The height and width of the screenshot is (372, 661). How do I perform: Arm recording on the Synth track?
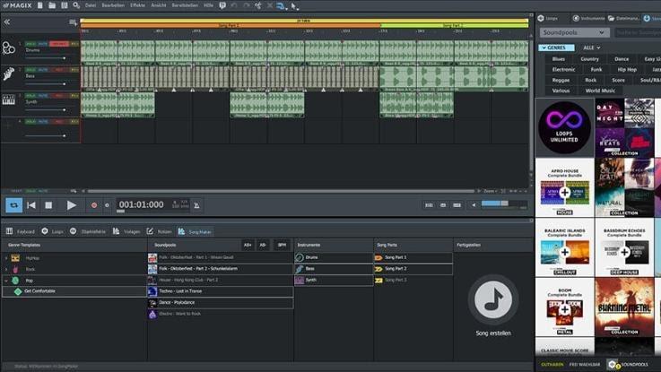point(59,96)
